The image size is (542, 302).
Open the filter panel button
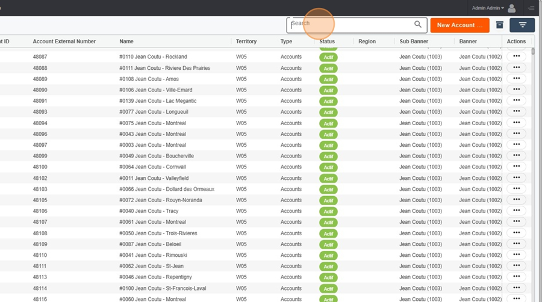click(522, 25)
